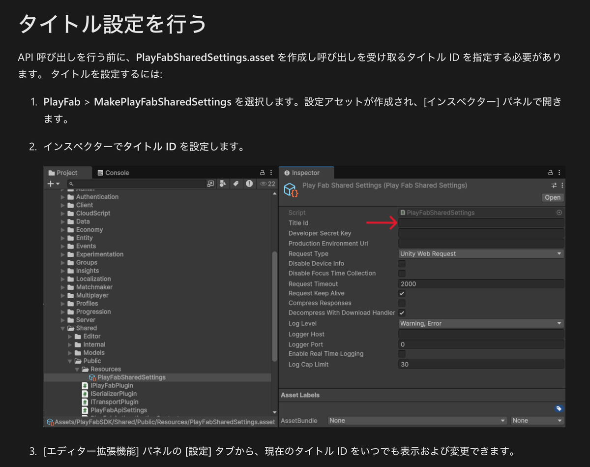This screenshot has height=467, width=590.
Task: Click the Matchmaker folder icon
Action: pos(71,287)
